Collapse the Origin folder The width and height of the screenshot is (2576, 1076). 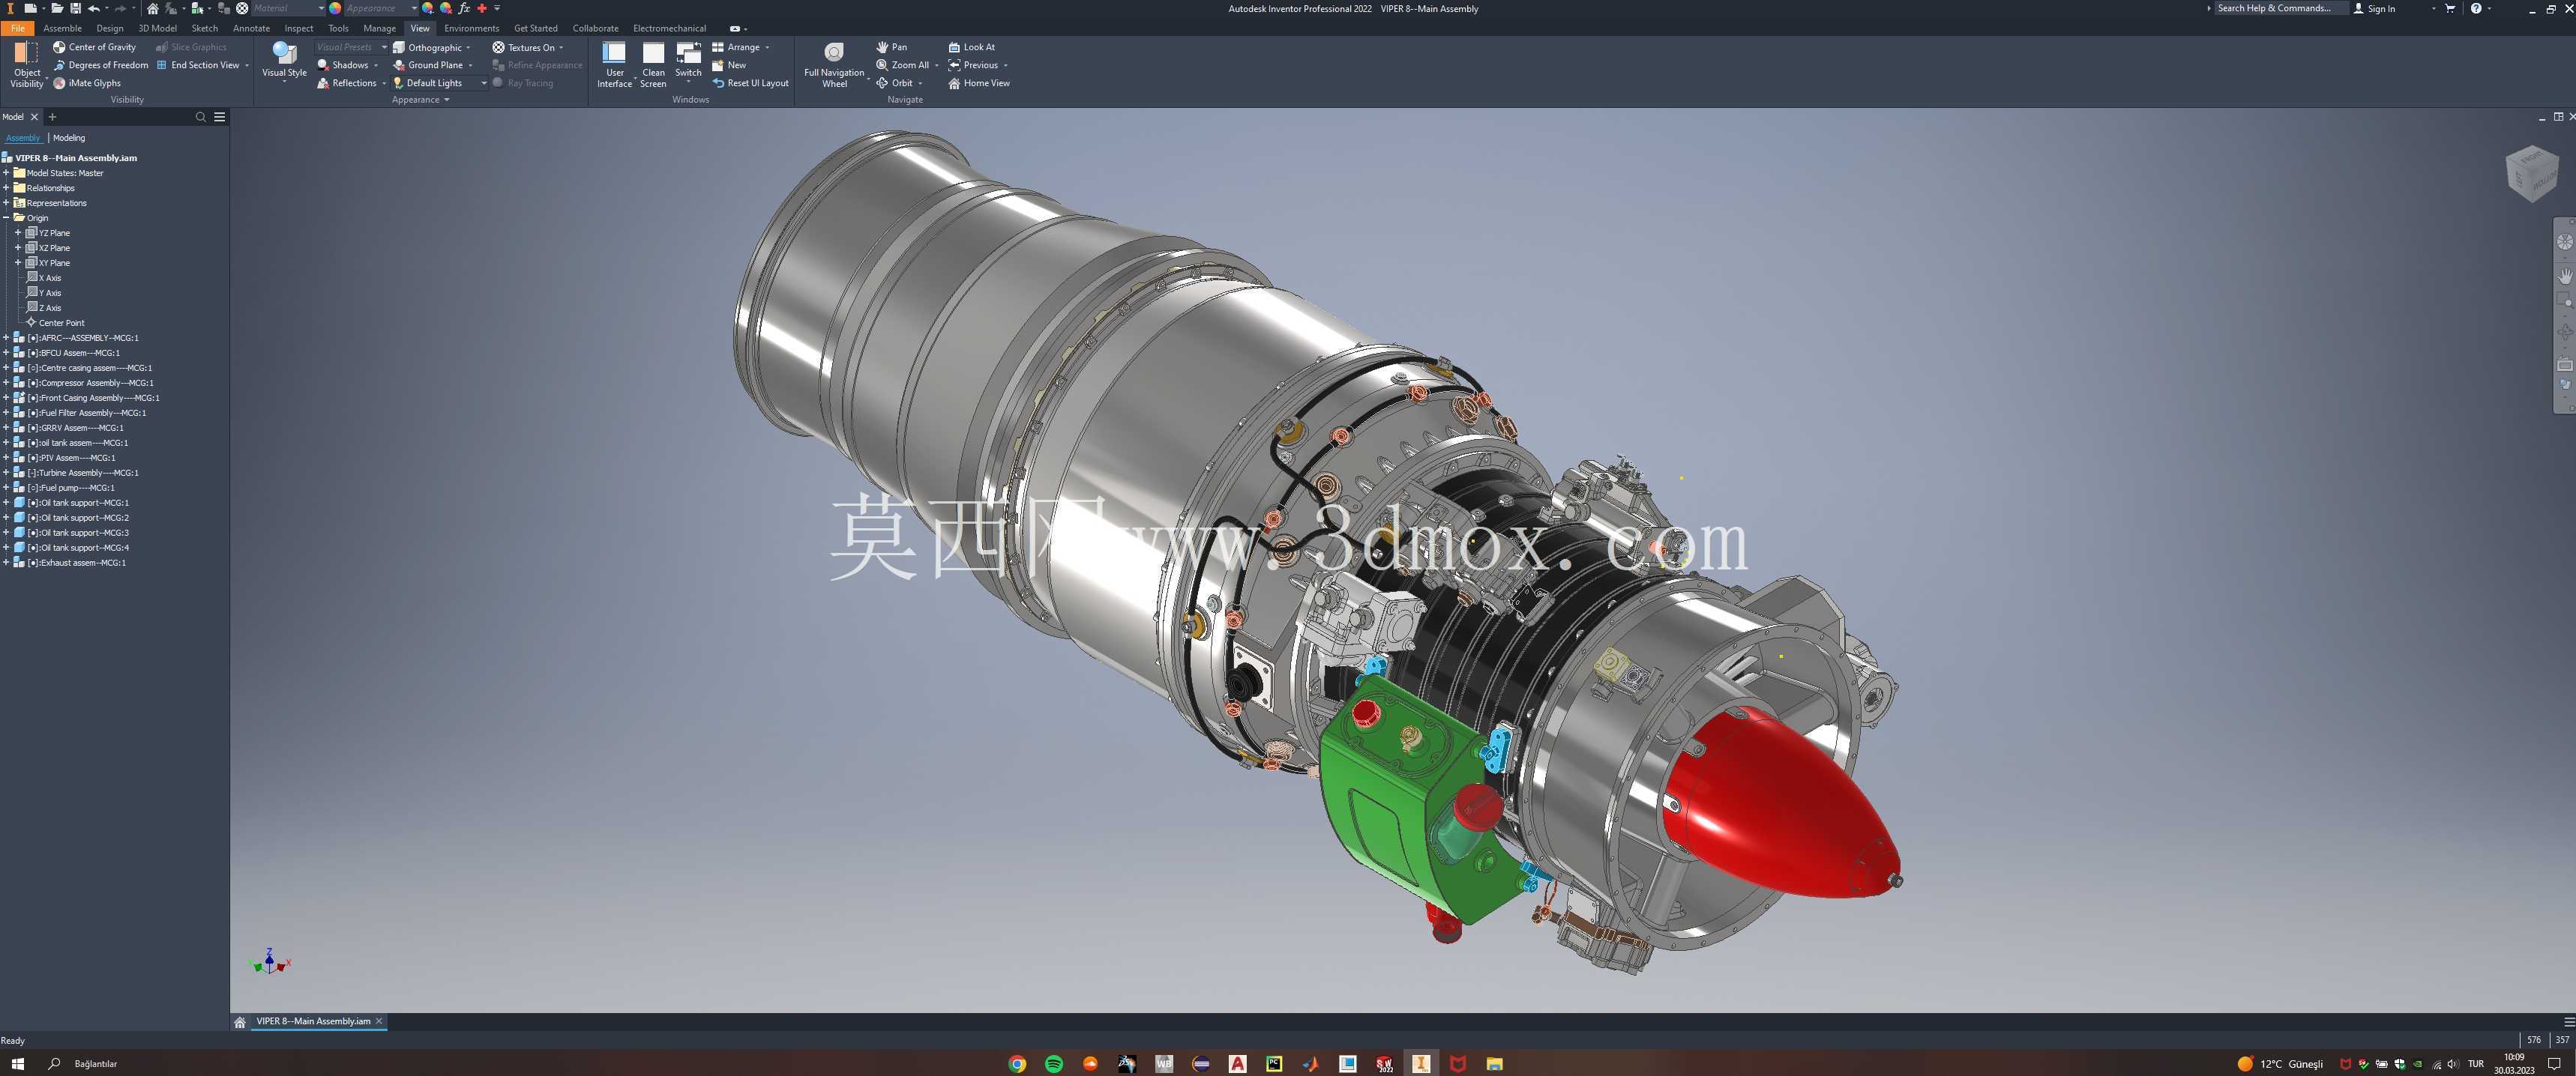[x=6, y=218]
